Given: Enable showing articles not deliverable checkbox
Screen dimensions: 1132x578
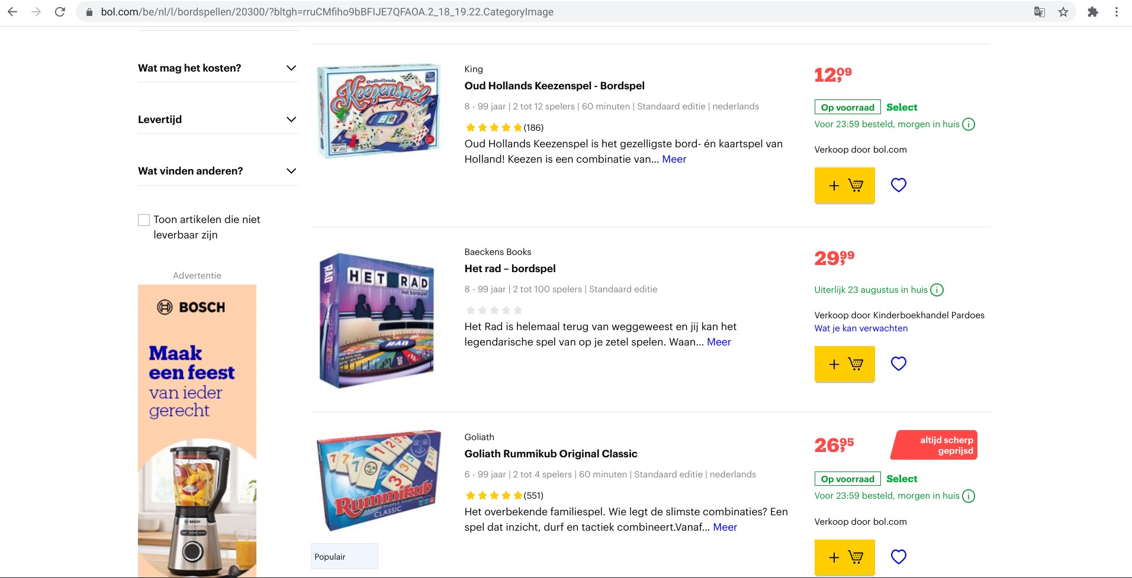Looking at the screenshot, I should tap(144, 220).
